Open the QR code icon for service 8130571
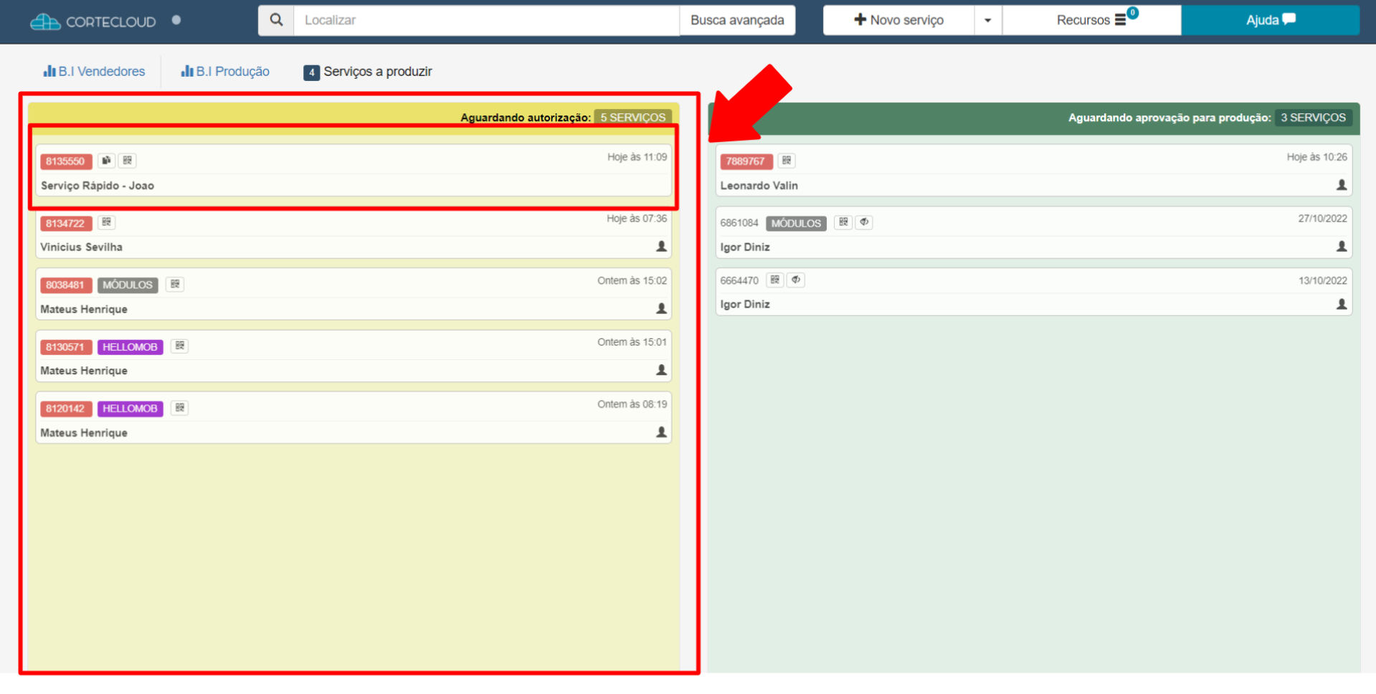 pos(180,346)
